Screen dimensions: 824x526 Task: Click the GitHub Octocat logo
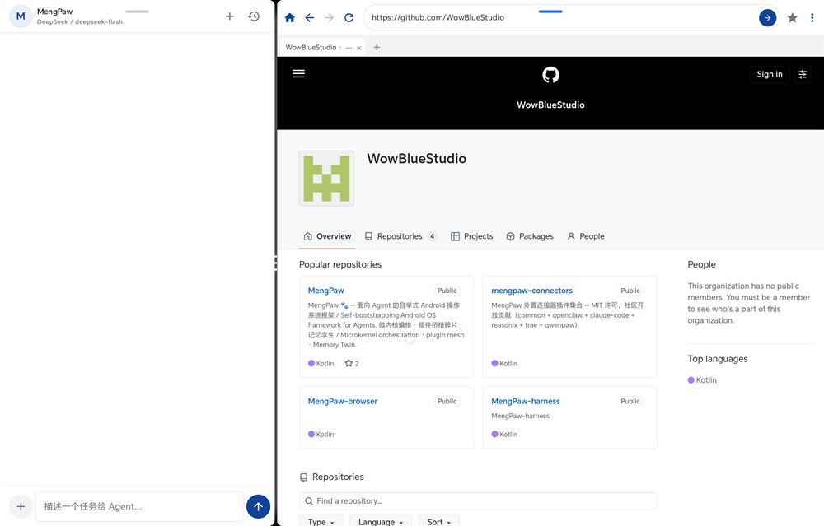[550, 75]
